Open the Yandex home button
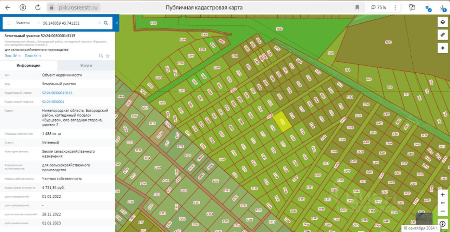This screenshot has height=232, width=450. [x=23, y=7]
